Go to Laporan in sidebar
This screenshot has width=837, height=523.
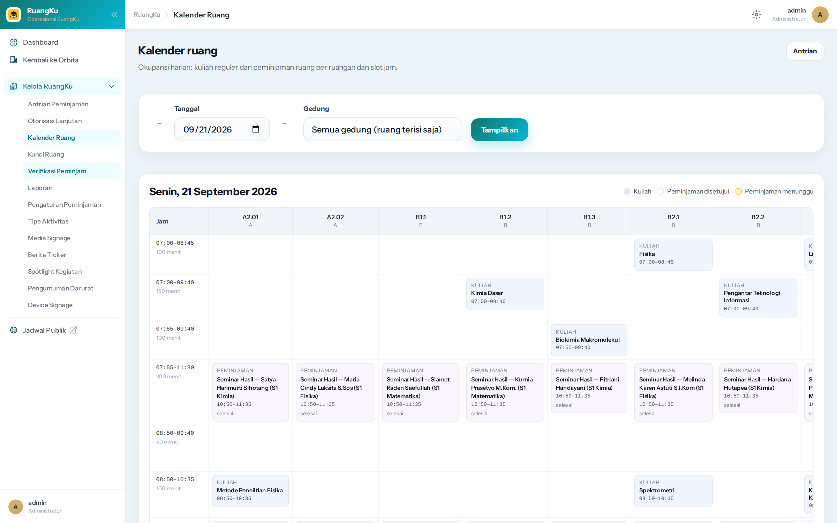71,188
